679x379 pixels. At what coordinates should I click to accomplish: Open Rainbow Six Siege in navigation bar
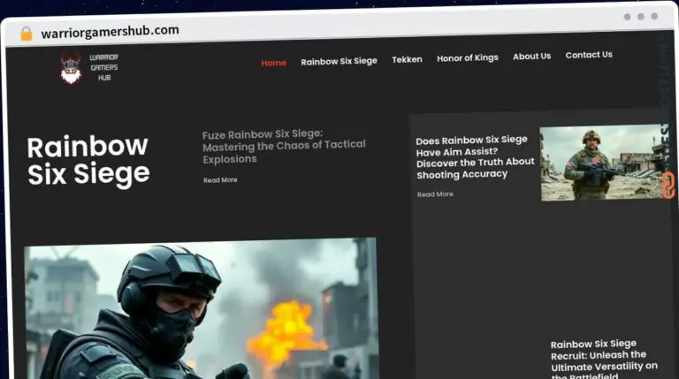pos(339,61)
